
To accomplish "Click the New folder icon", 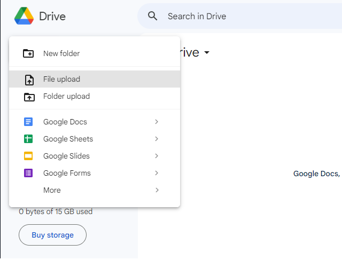I will tap(28, 53).
